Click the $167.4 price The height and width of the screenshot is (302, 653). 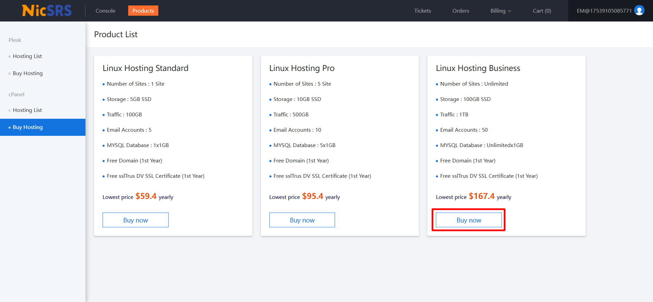[482, 196]
